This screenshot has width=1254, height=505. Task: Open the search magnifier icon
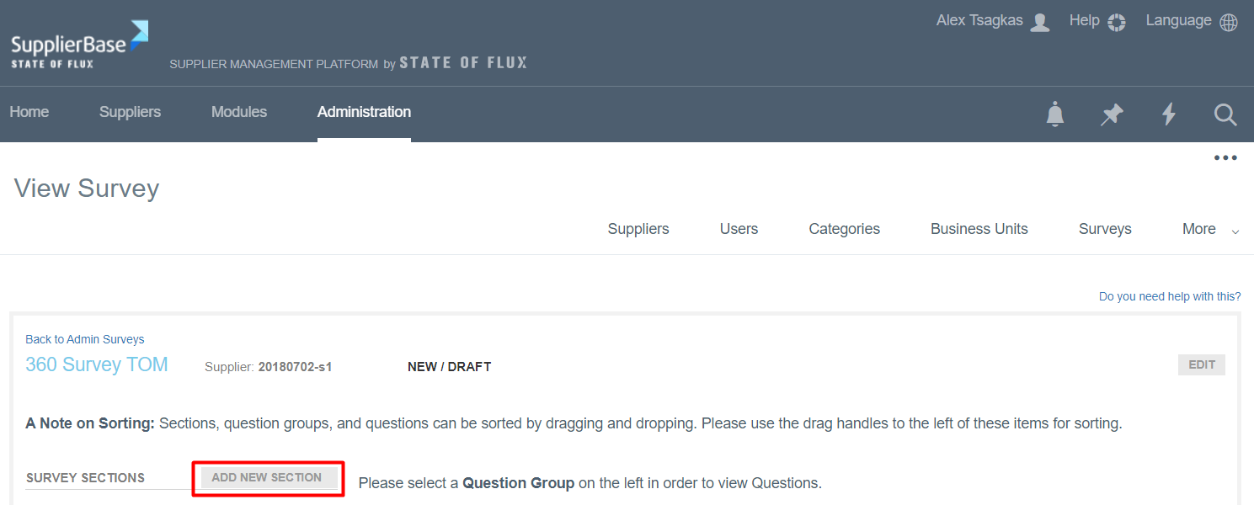coord(1225,114)
